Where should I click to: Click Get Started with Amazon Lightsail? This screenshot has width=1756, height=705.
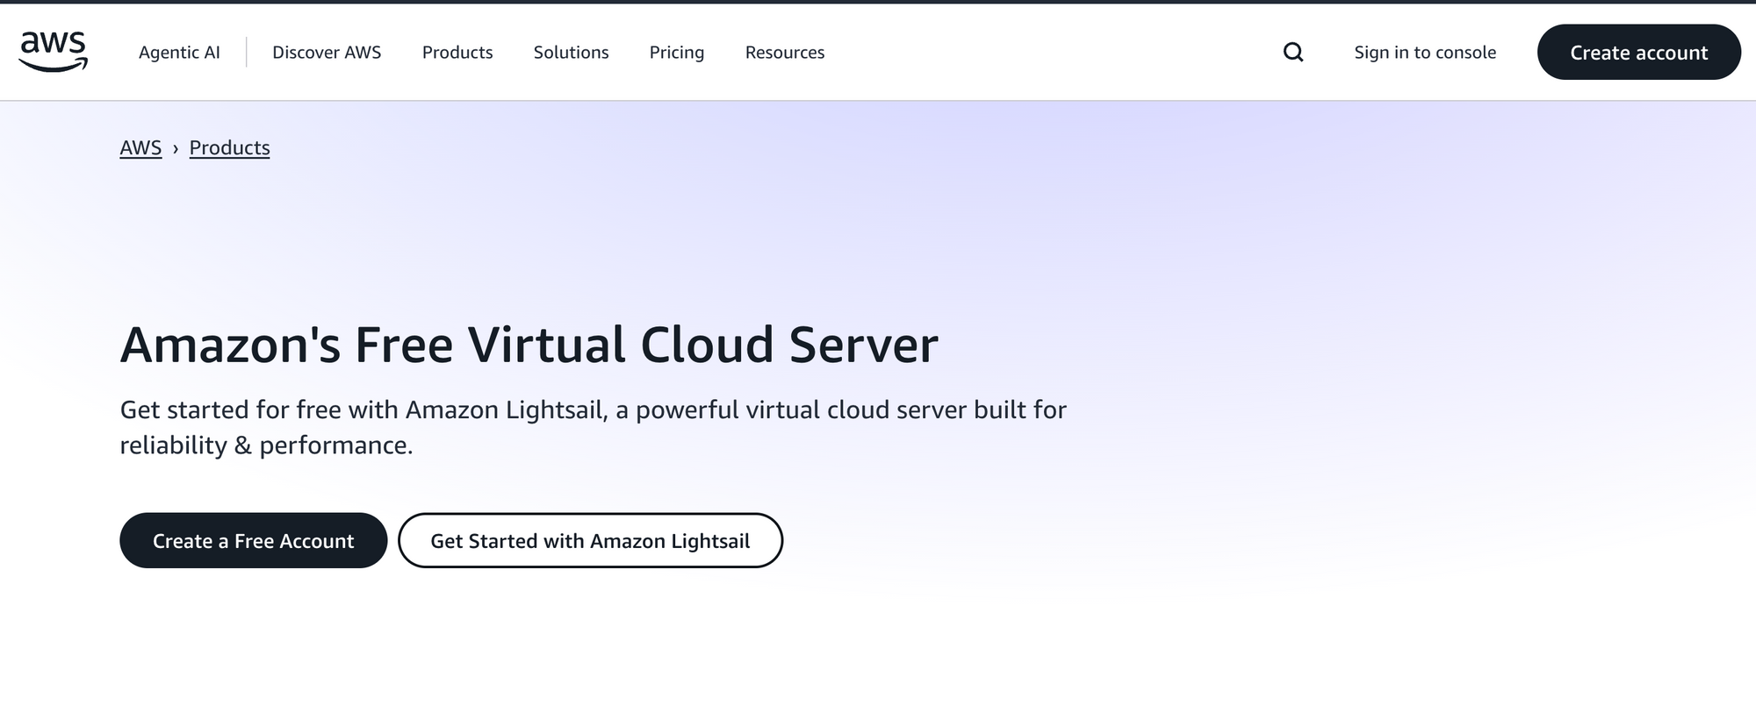590,541
